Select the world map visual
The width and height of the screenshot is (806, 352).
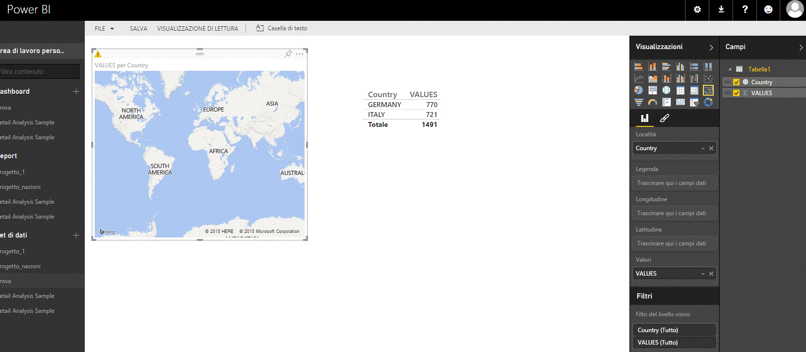click(199, 154)
